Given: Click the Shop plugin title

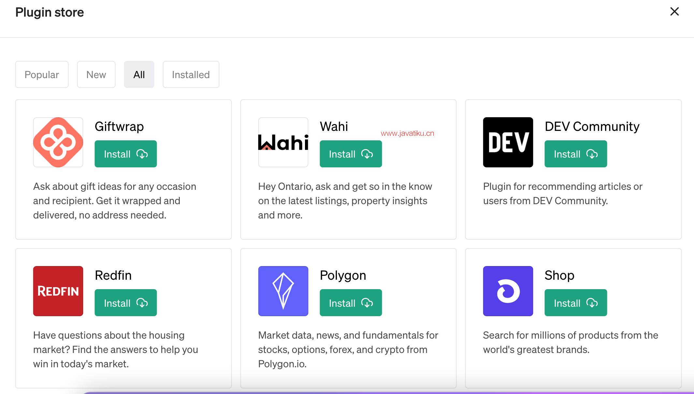Looking at the screenshot, I should (559, 275).
